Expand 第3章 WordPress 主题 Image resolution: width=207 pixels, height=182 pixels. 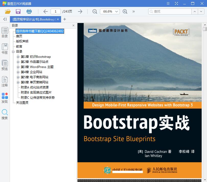(x=18, y=67)
